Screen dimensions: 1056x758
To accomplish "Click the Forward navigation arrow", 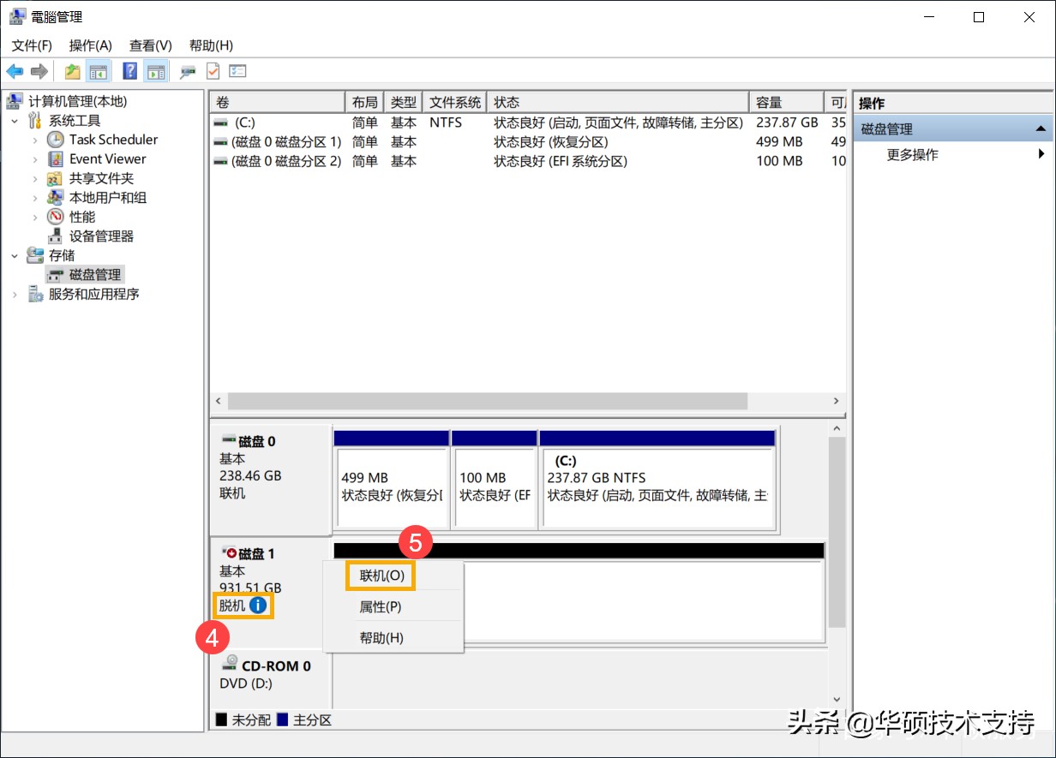I will (39, 71).
